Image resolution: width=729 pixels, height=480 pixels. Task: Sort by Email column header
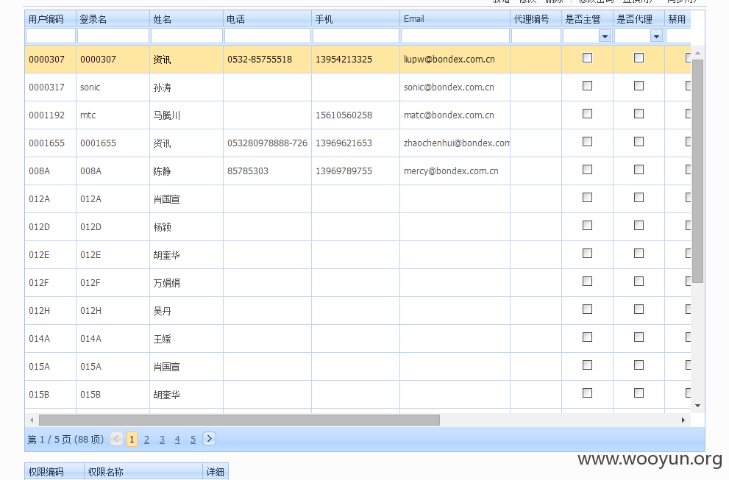tap(455, 19)
